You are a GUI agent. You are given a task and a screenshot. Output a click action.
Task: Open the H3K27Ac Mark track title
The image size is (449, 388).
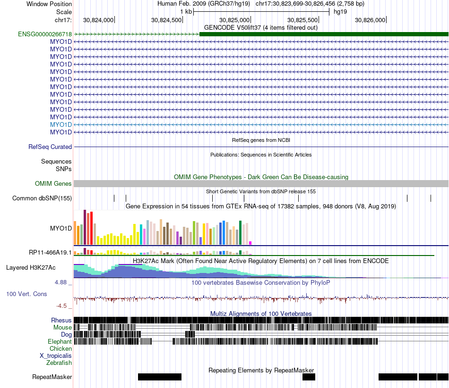click(261, 261)
